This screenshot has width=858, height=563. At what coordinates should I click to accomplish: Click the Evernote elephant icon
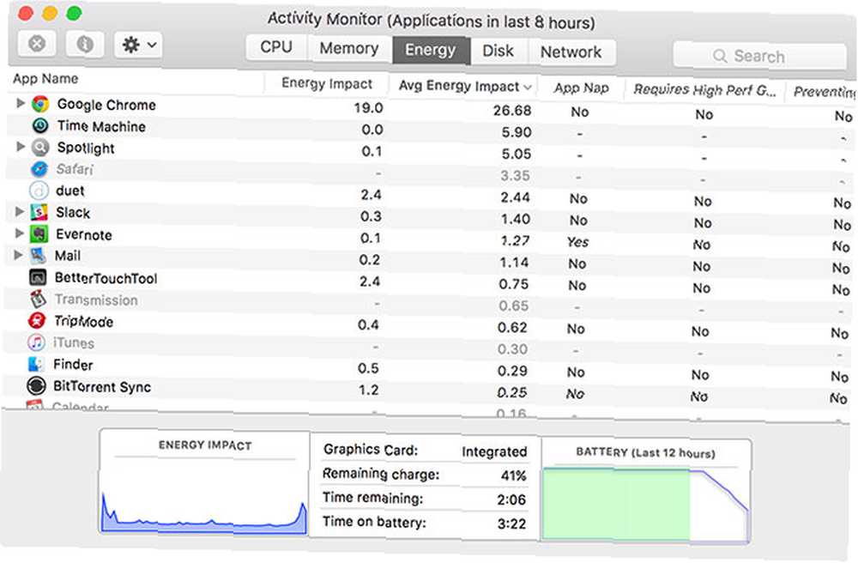click(x=39, y=234)
